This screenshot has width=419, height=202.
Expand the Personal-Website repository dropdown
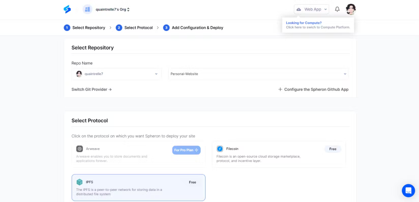coord(258,74)
